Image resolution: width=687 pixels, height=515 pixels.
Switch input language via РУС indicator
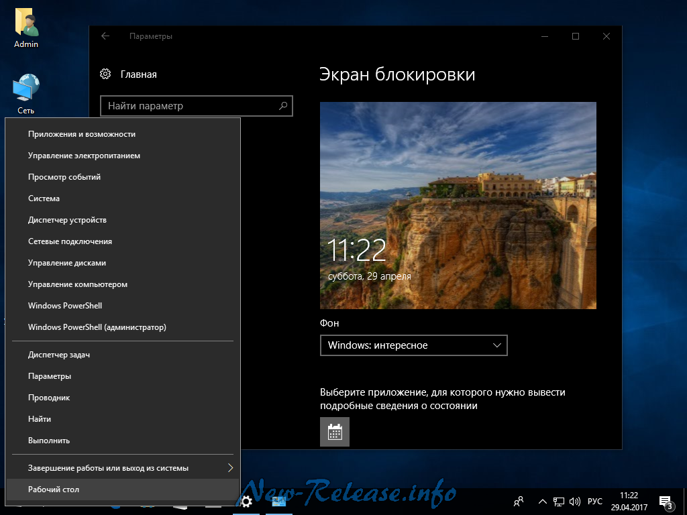[x=594, y=502]
